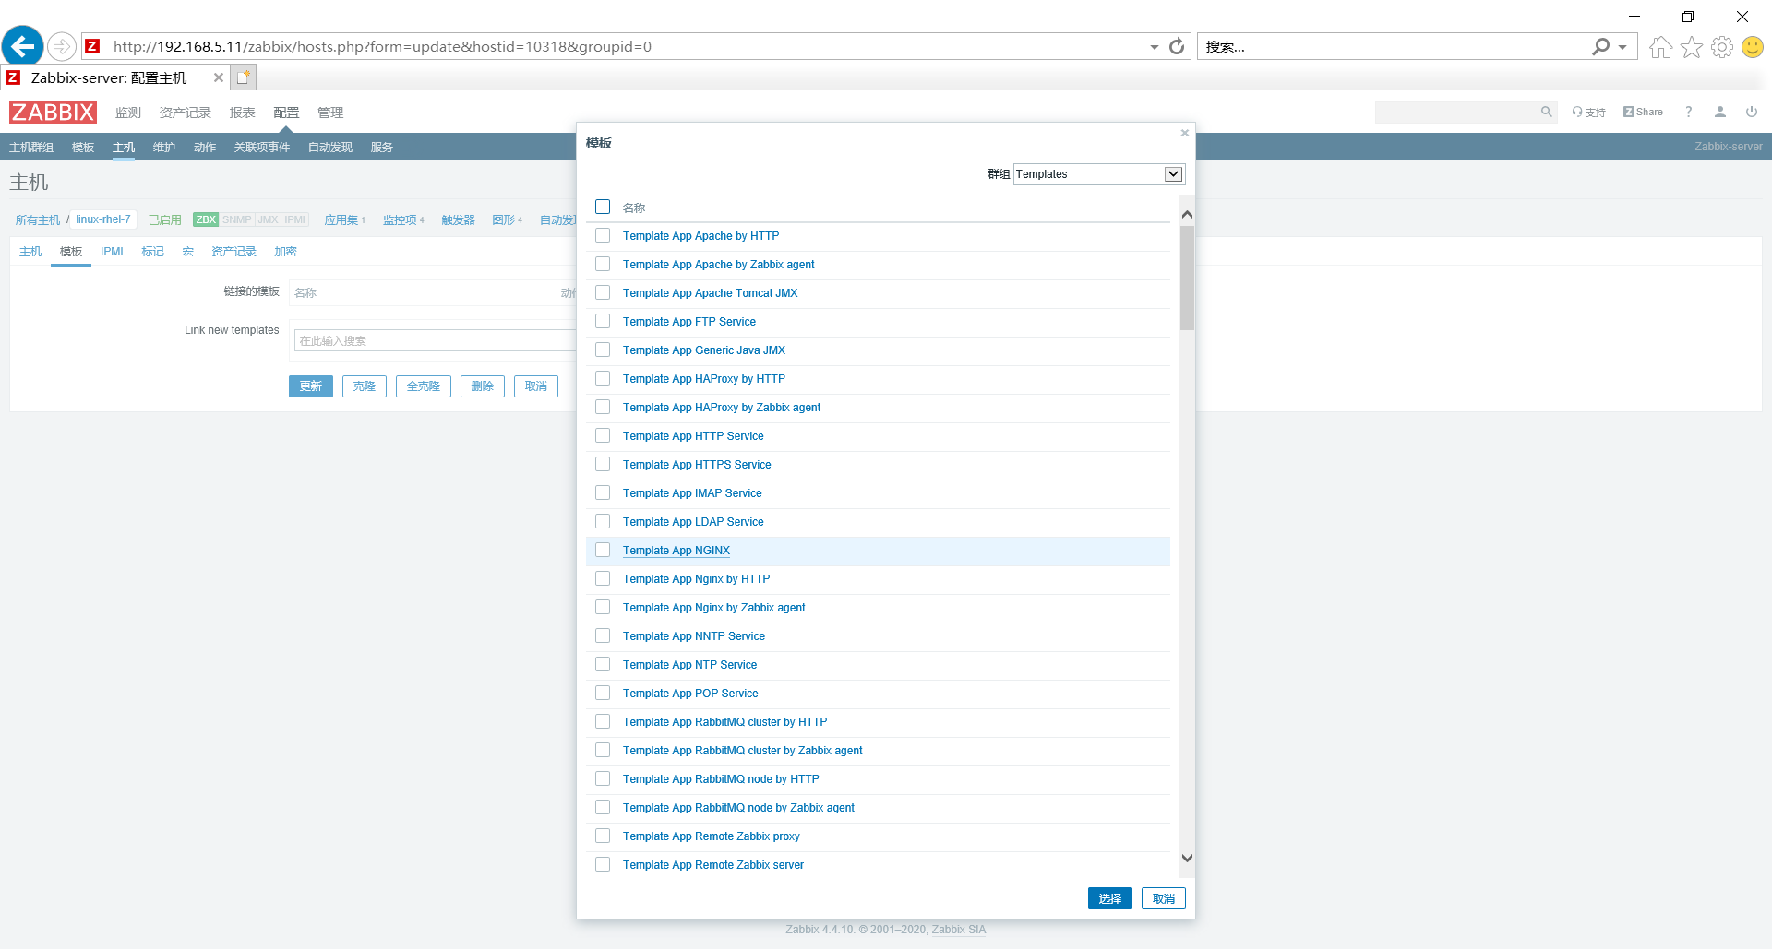Click the smiley feedback icon

tap(1752, 47)
